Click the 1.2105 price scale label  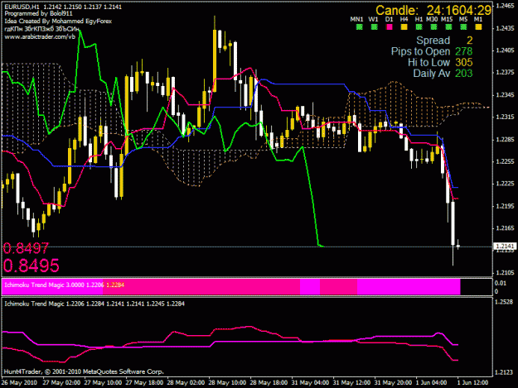point(505,273)
